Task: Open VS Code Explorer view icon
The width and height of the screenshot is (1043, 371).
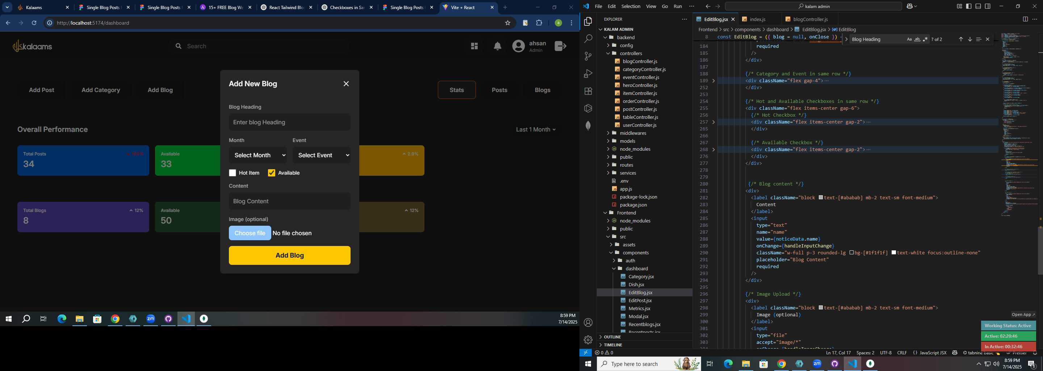Action: 588,21
